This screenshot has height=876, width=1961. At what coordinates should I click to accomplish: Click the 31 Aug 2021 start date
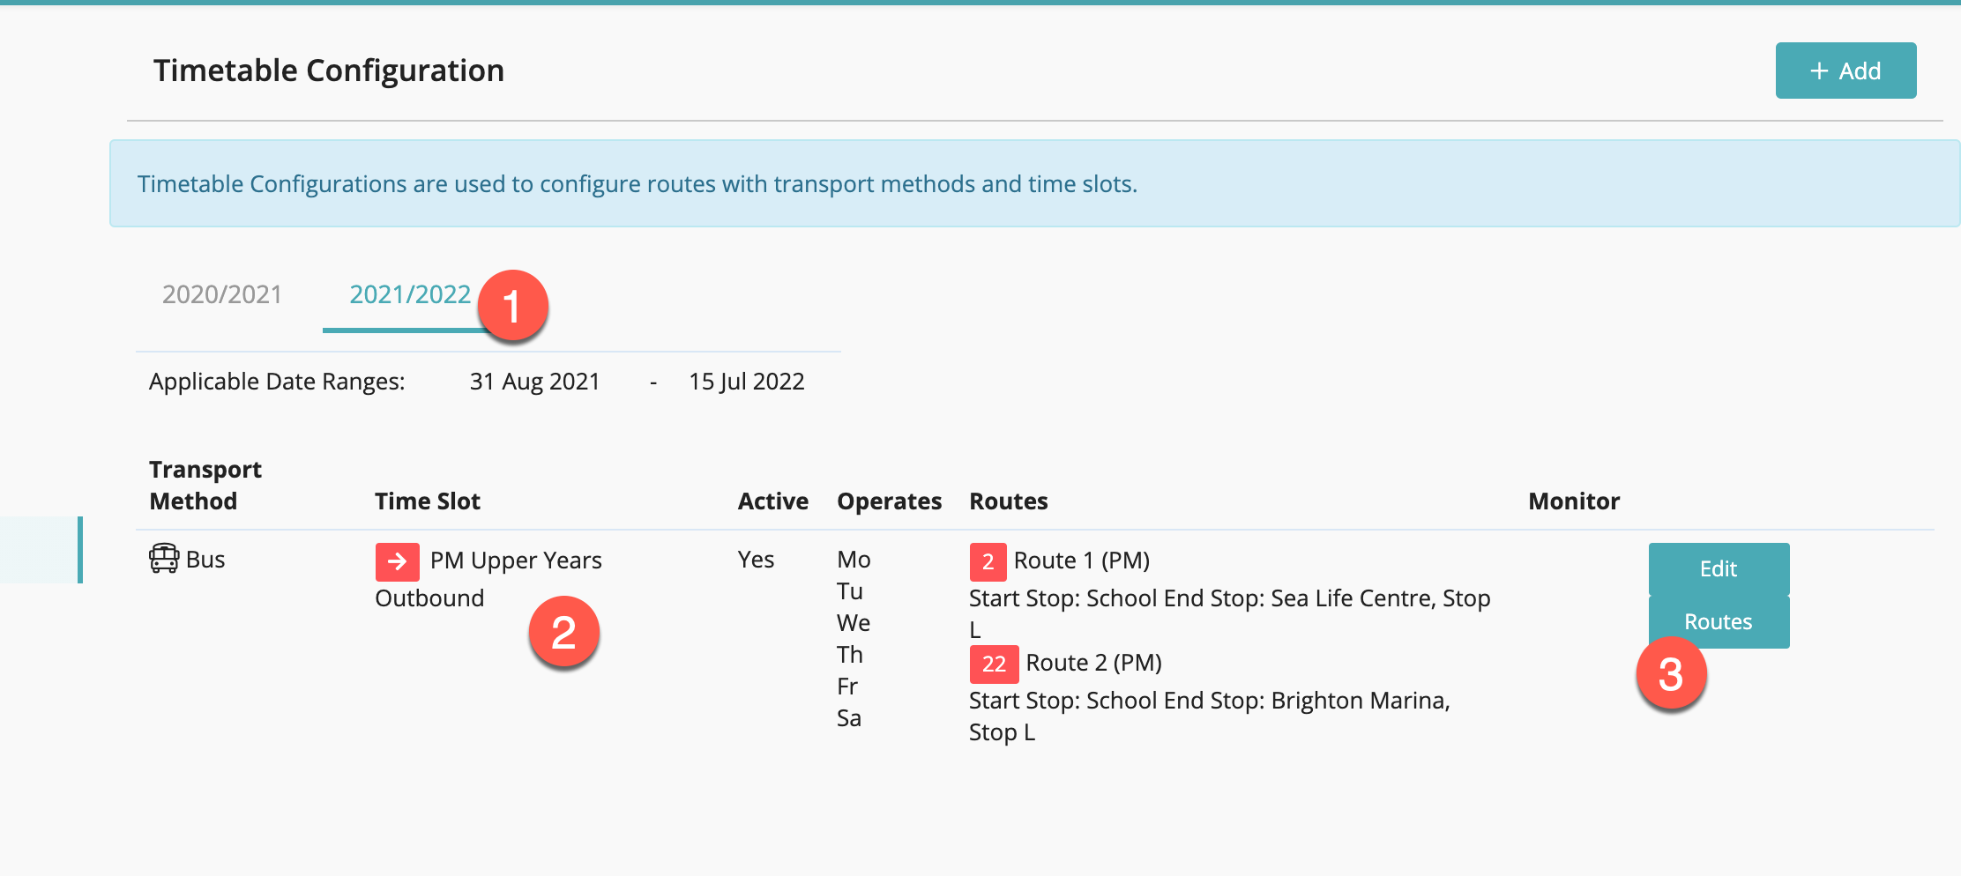(x=534, y=382)
